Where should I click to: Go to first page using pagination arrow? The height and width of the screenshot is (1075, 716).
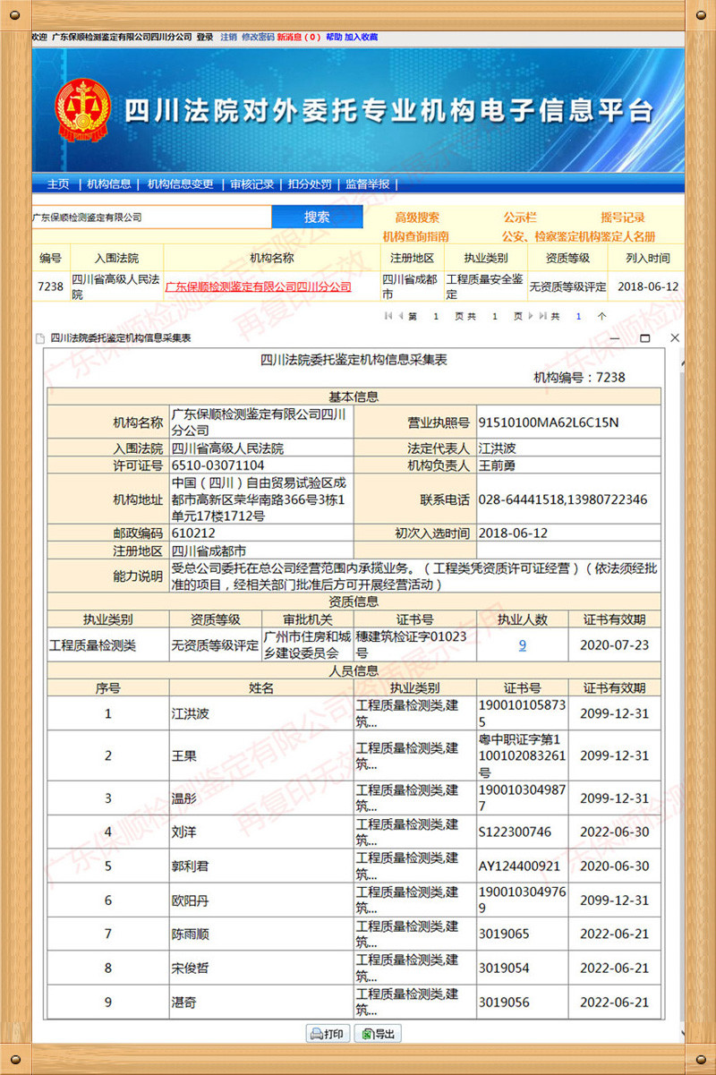click(388, 316)
